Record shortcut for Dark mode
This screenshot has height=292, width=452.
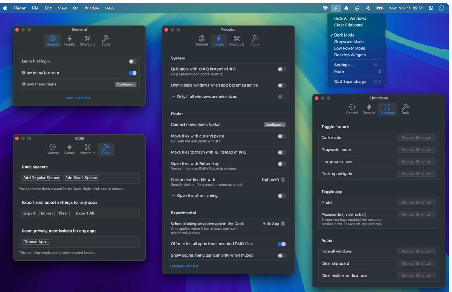(417, 138)
